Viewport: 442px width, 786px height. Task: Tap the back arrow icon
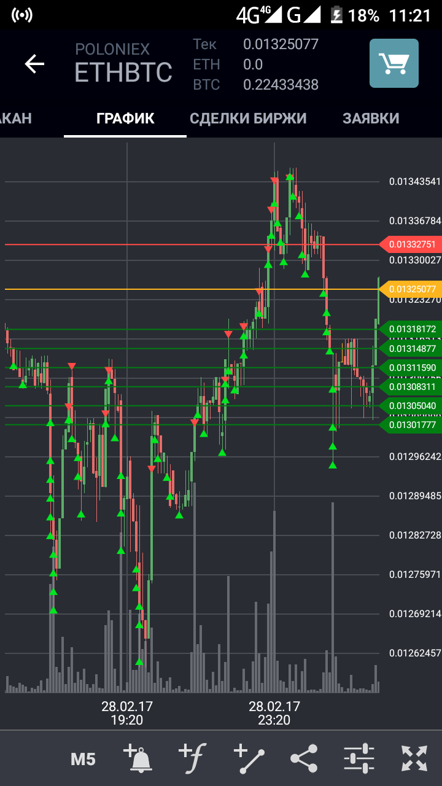[x=34, y=64]
